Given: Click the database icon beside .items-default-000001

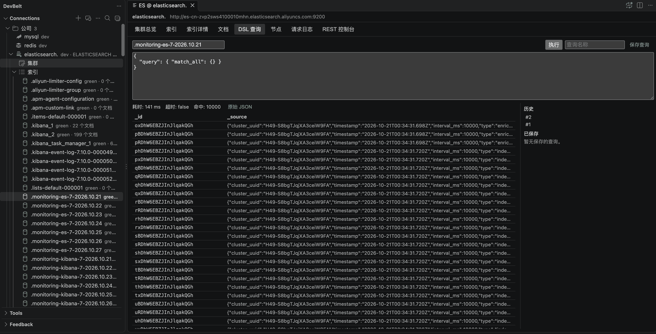Looking at the screenshot, I should click(x=25, y=117).
